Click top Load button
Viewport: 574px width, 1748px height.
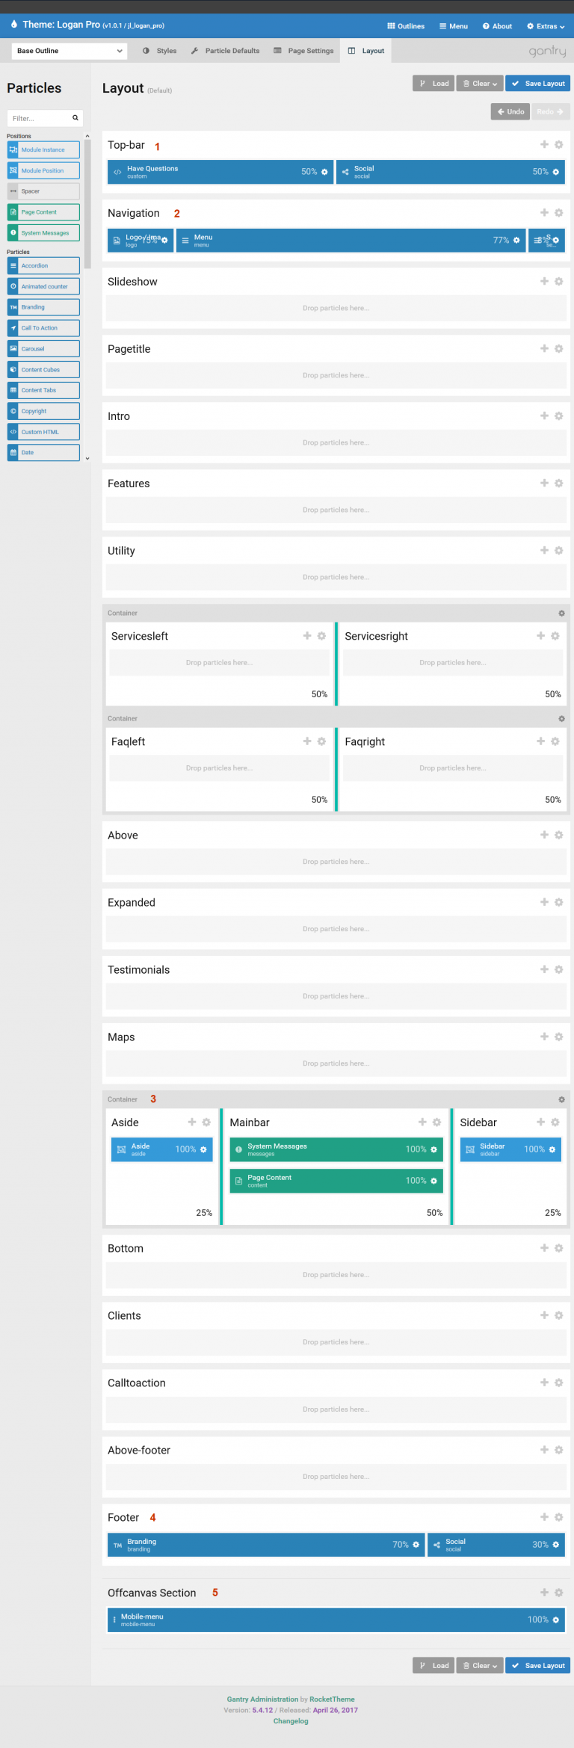(433, 84)
